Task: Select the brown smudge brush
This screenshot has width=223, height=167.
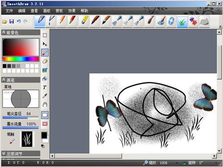Action: pos(150,21)
